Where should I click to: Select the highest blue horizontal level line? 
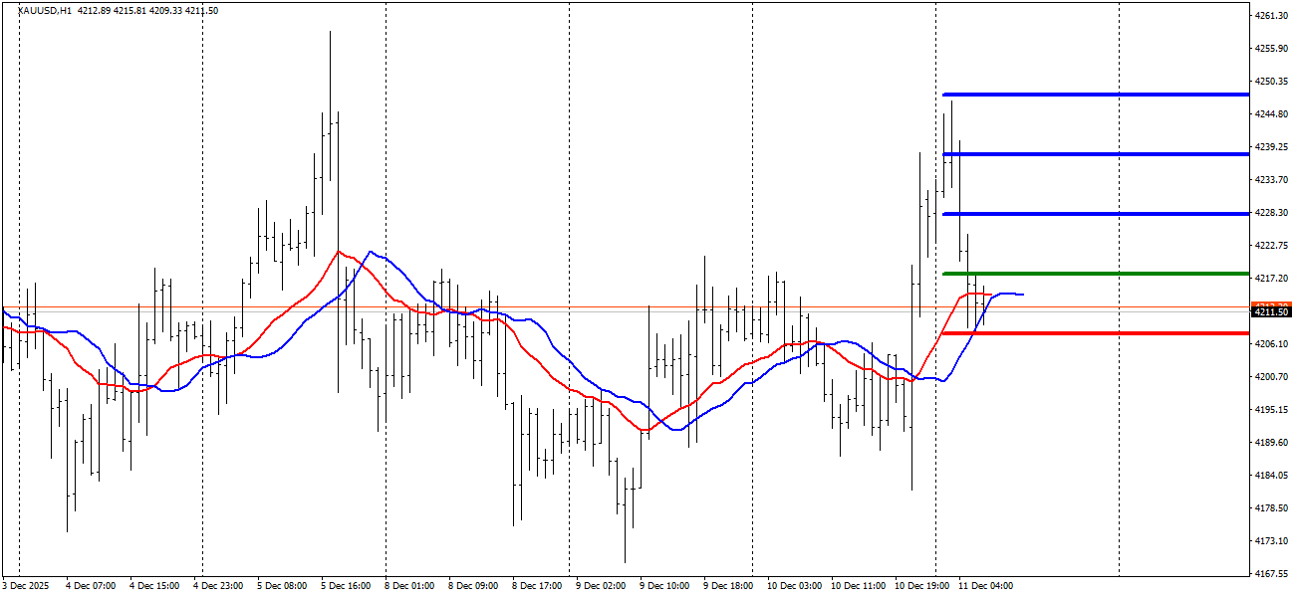click(1096, 95)
